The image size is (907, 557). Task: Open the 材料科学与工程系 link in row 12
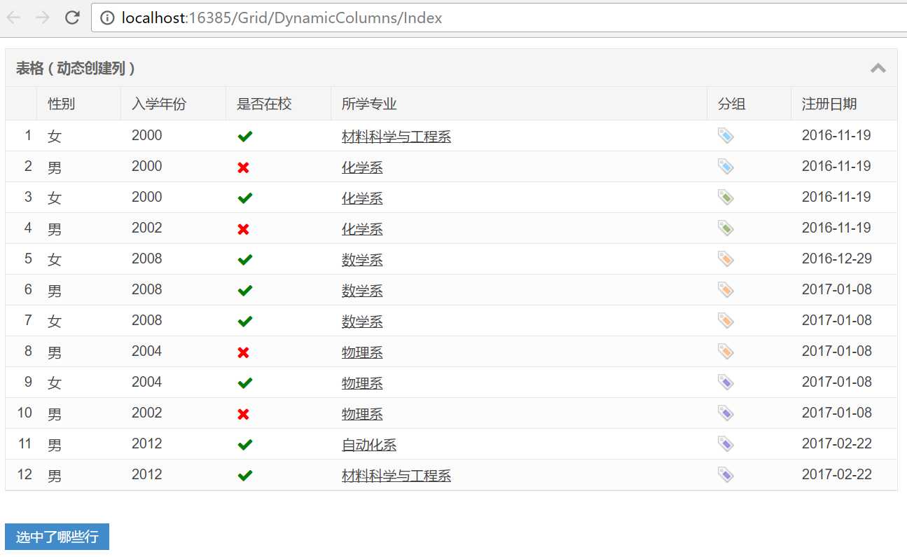coord(396,476)
